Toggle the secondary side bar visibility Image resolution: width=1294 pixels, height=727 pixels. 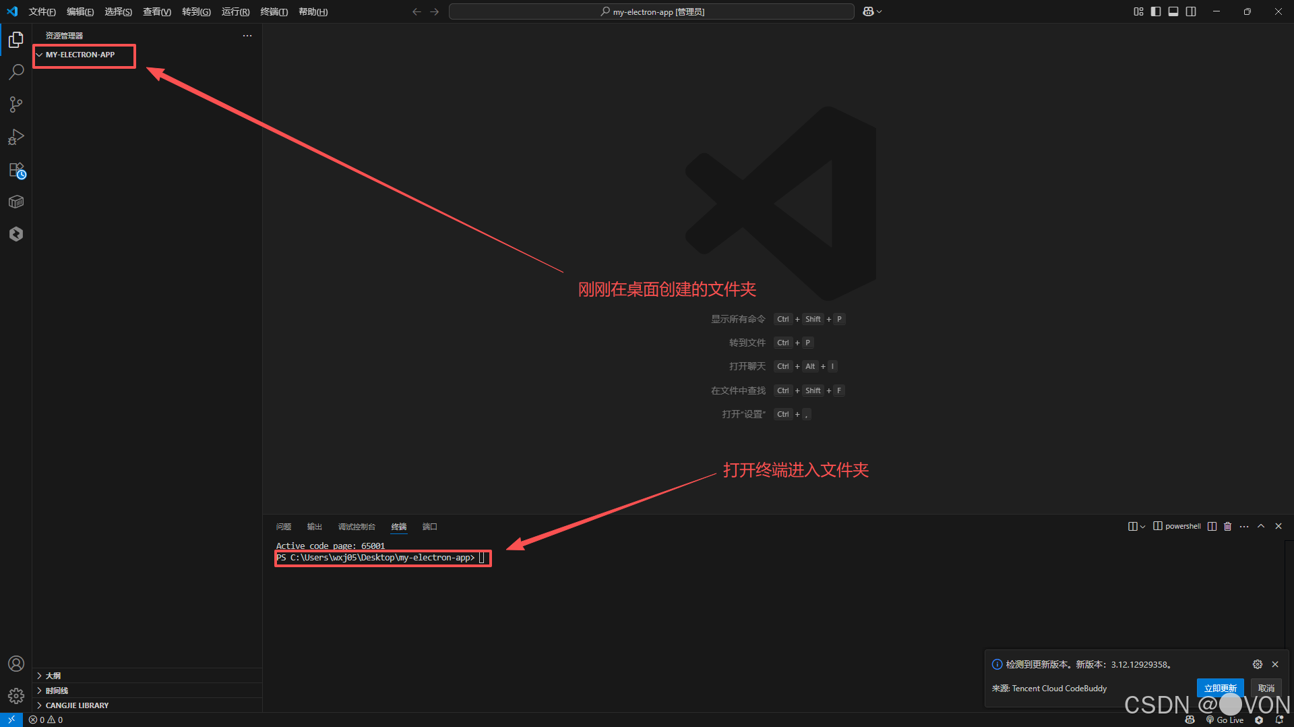point(1191,11)
